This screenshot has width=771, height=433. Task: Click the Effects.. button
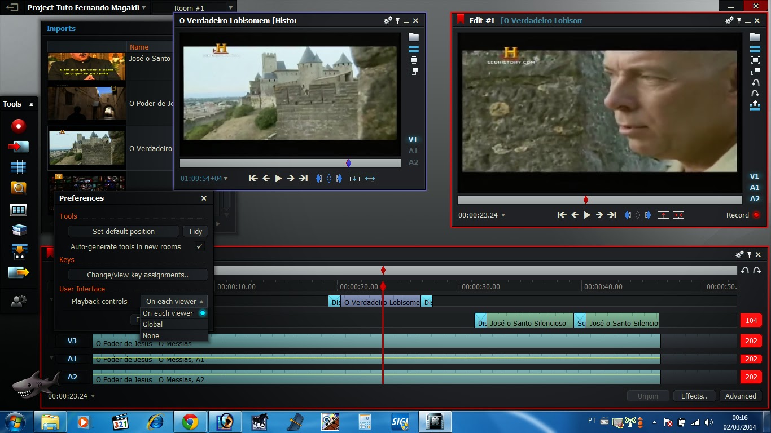tap(694, 396)
